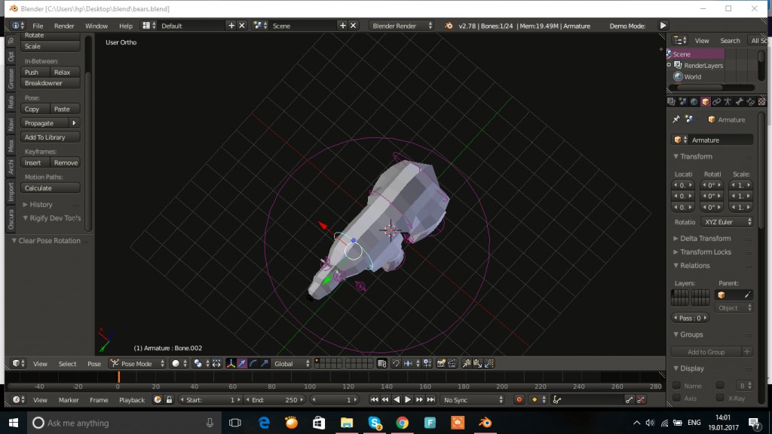This screenshot has width=772, height=434.
Task: Enable the Axis display checkbox
Action: click(676, 398)
